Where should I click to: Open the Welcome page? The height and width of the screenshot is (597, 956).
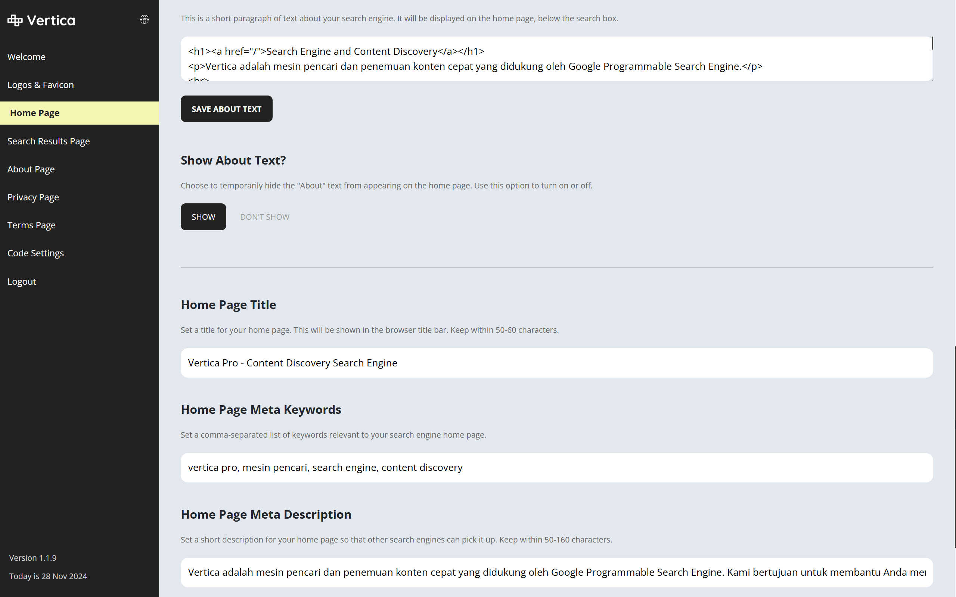(x=26, y=56)
